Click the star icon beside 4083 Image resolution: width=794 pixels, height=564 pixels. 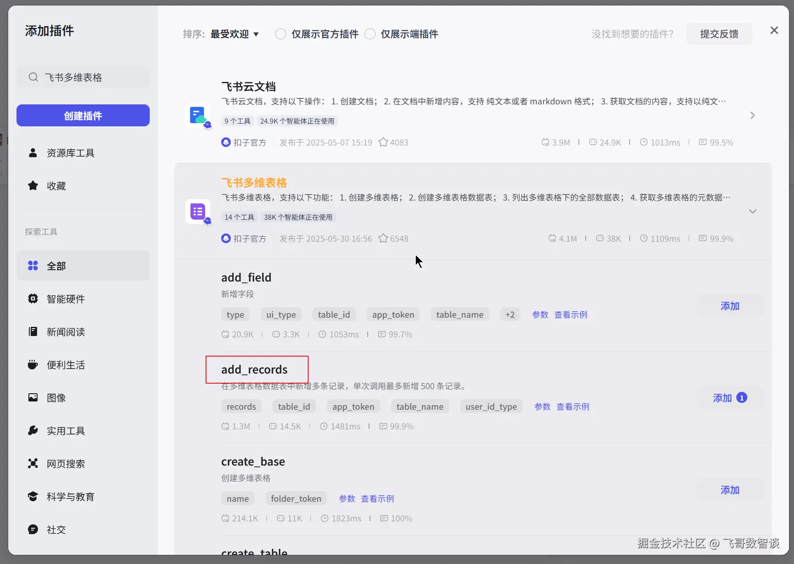tap(383, 142)
